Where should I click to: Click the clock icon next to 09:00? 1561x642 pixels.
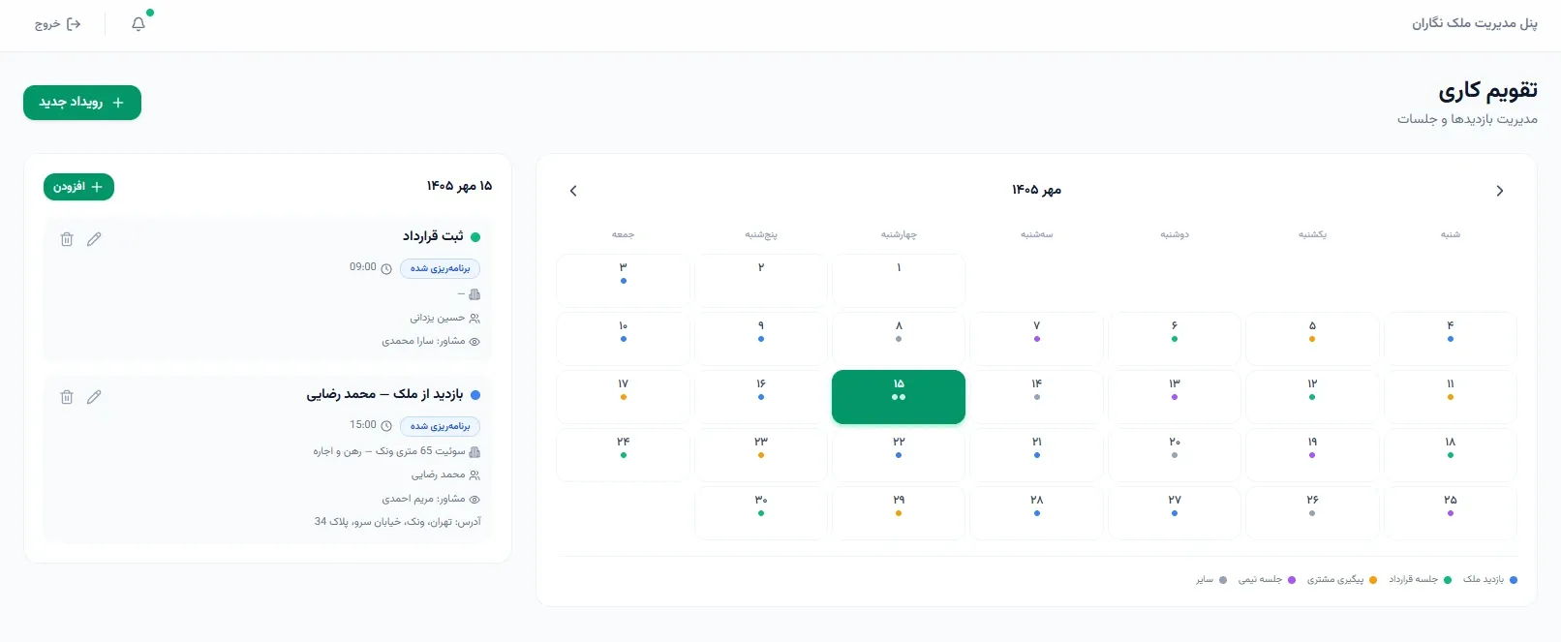click(x=386, y=269)
